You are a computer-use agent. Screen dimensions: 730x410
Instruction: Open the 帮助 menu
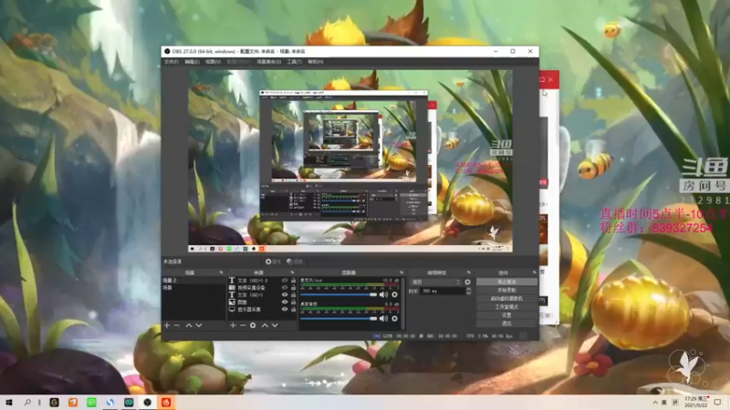pyautogui.click(x=315, y=62)
